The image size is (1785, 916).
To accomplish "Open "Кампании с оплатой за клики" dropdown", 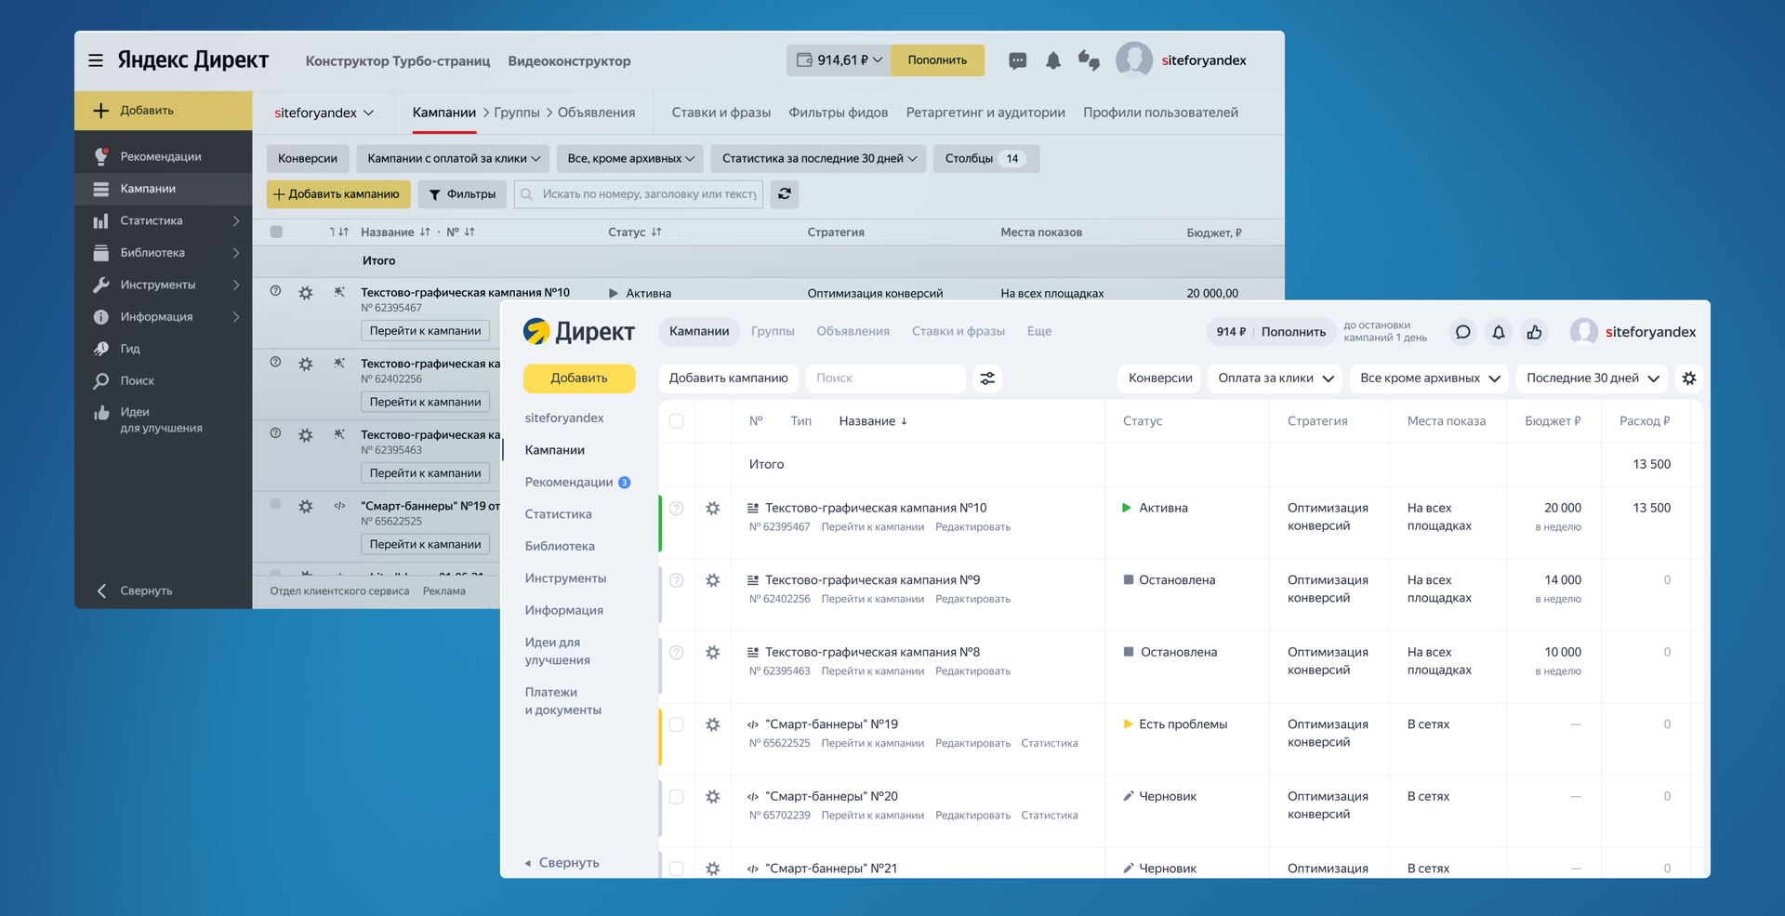I will click(454, 158).
